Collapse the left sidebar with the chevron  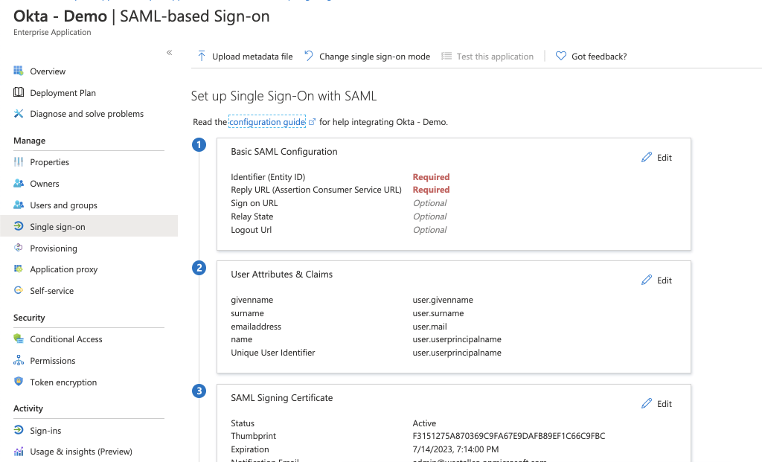(170, 53)
